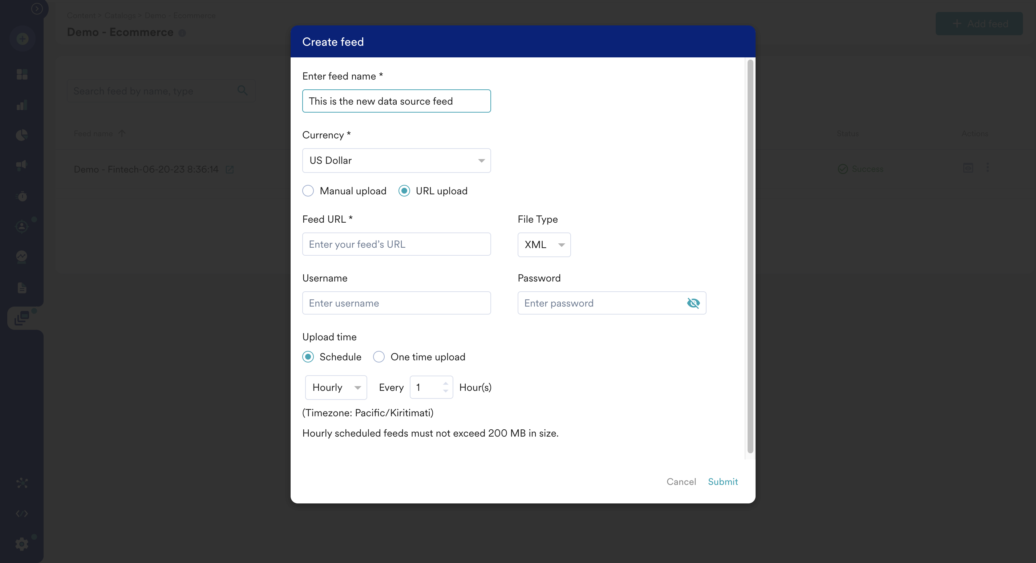Image resolution: width=1036 pixels, height=563 pixels.
Task: Click the Add feed button
Action: [979, 23]
